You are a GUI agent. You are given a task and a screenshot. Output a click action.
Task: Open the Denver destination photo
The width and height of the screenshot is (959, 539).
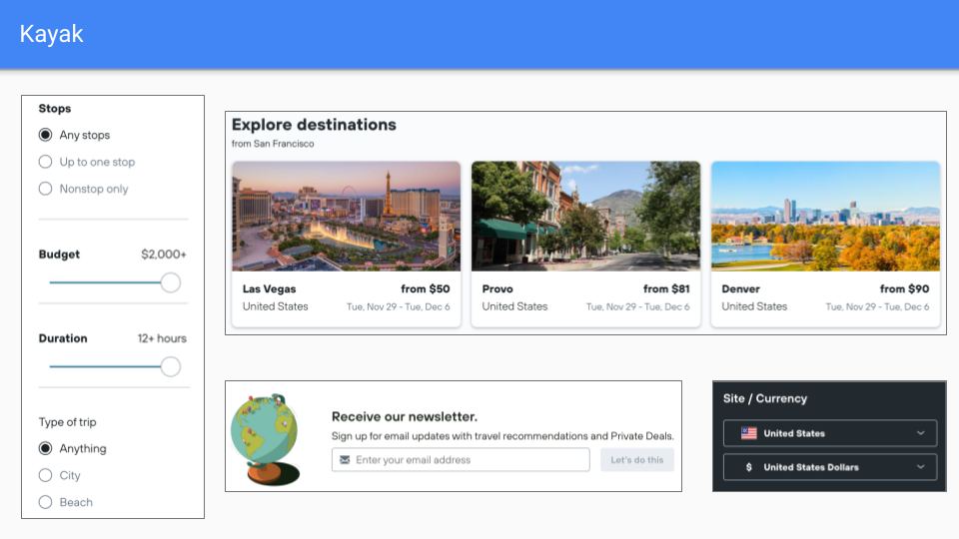(x=825, y=216)
